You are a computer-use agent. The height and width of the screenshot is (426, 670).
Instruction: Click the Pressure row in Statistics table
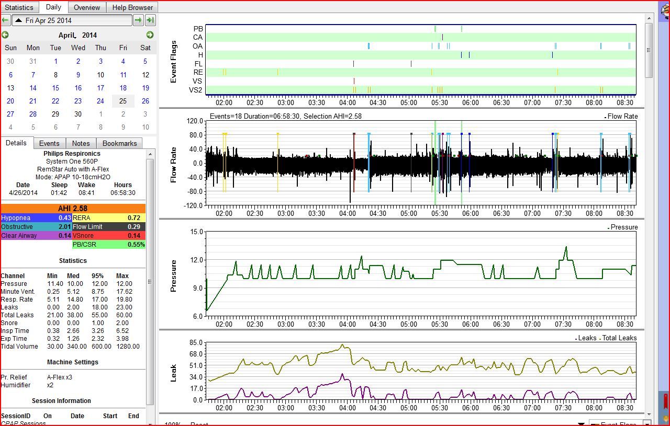[70, 284]
